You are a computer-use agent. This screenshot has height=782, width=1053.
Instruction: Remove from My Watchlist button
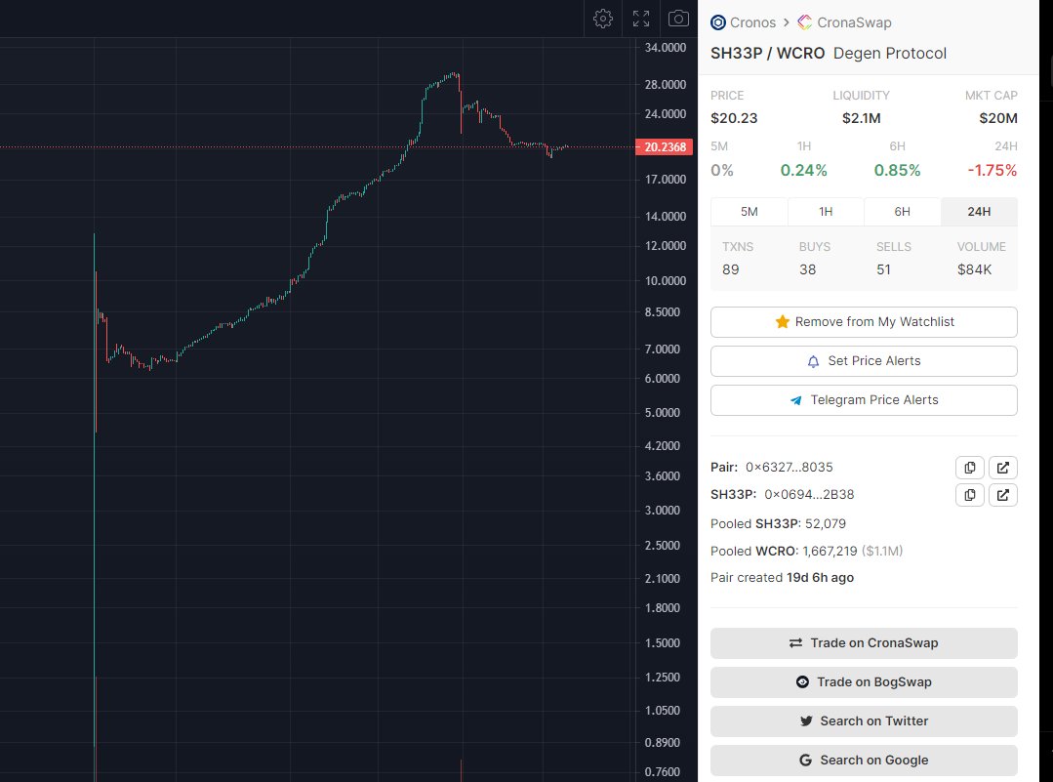click(x=864, y=322)
